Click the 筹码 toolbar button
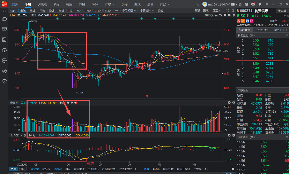The width and height of the screenshot is (289, 174). click(198, 11)
